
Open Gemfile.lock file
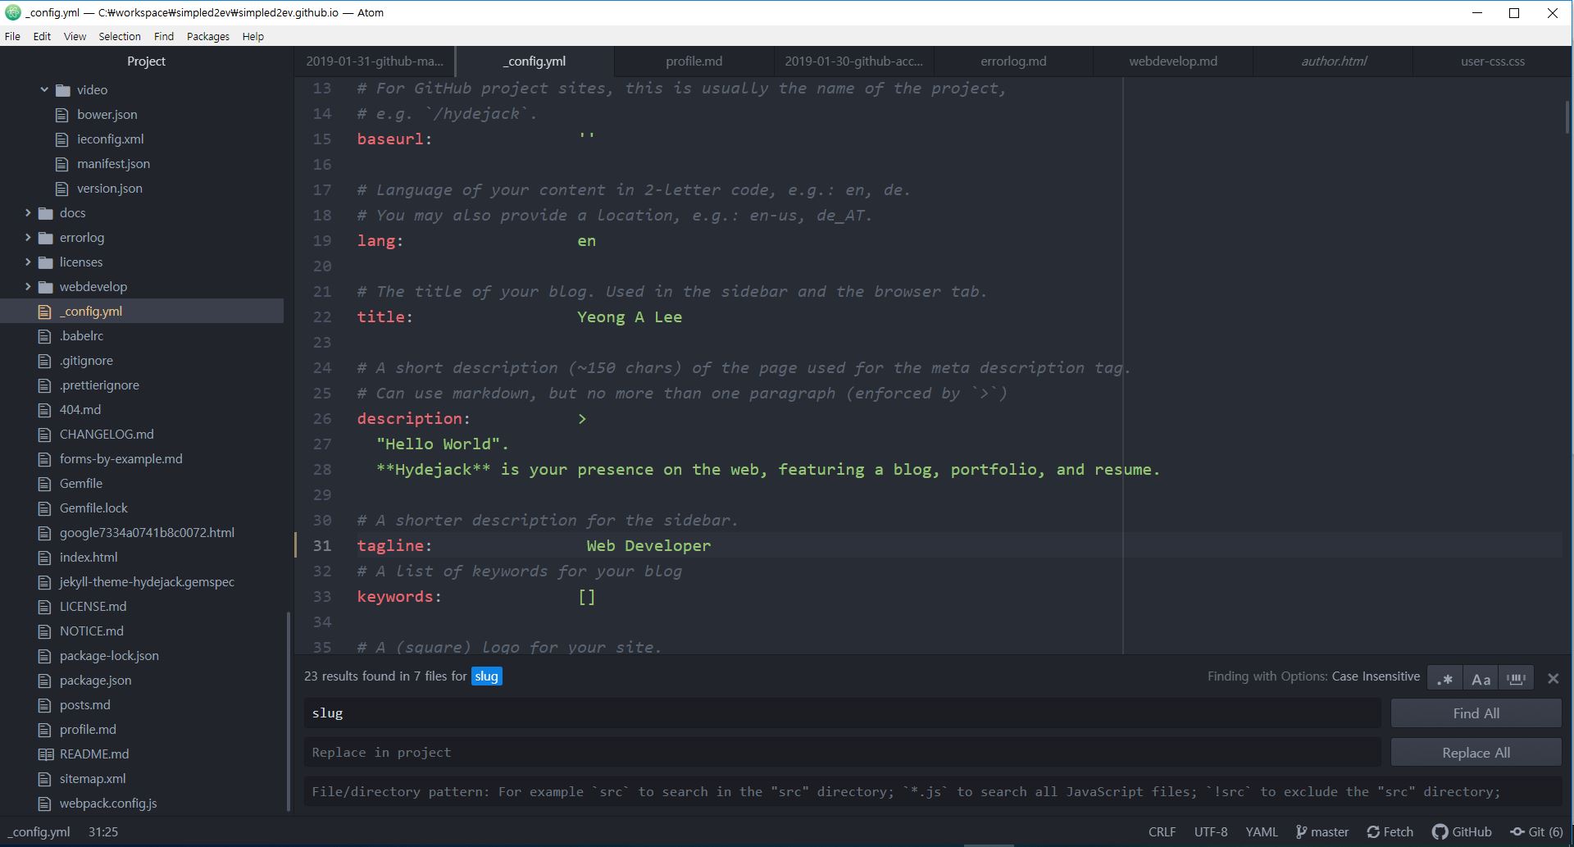coord(93,508)
